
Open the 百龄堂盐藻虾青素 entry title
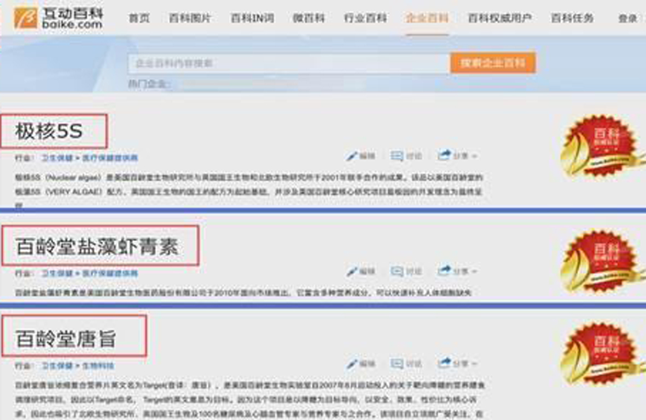pyautogui.click(x=97, y=247)
